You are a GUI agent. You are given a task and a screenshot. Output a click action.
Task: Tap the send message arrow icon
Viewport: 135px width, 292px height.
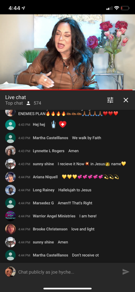point(126,272)
